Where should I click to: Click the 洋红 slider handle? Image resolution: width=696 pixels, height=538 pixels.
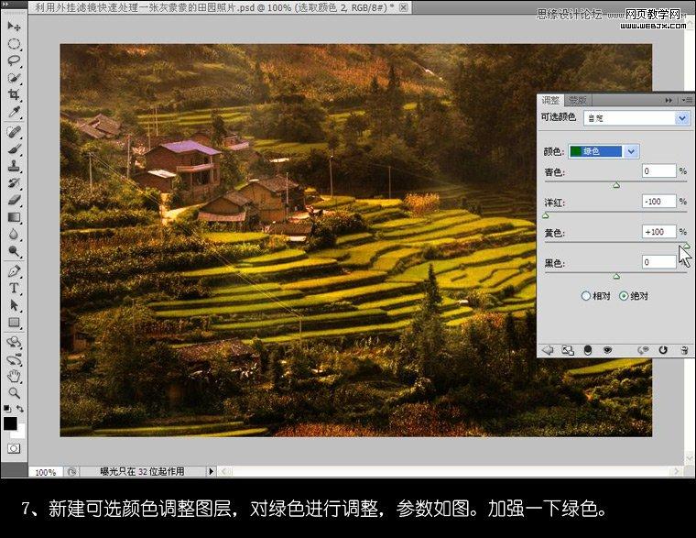[546, 215]
